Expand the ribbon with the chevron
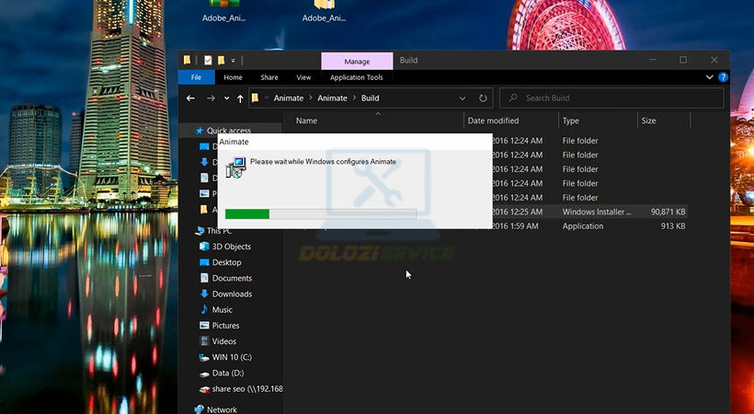The height and width of the screenshot is (414, 754). tap(708, 78)
